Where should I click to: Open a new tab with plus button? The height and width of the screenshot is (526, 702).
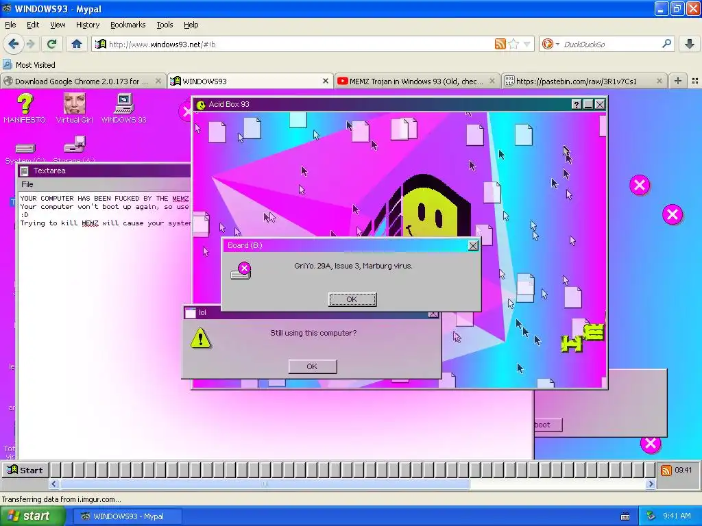(678, 81)
